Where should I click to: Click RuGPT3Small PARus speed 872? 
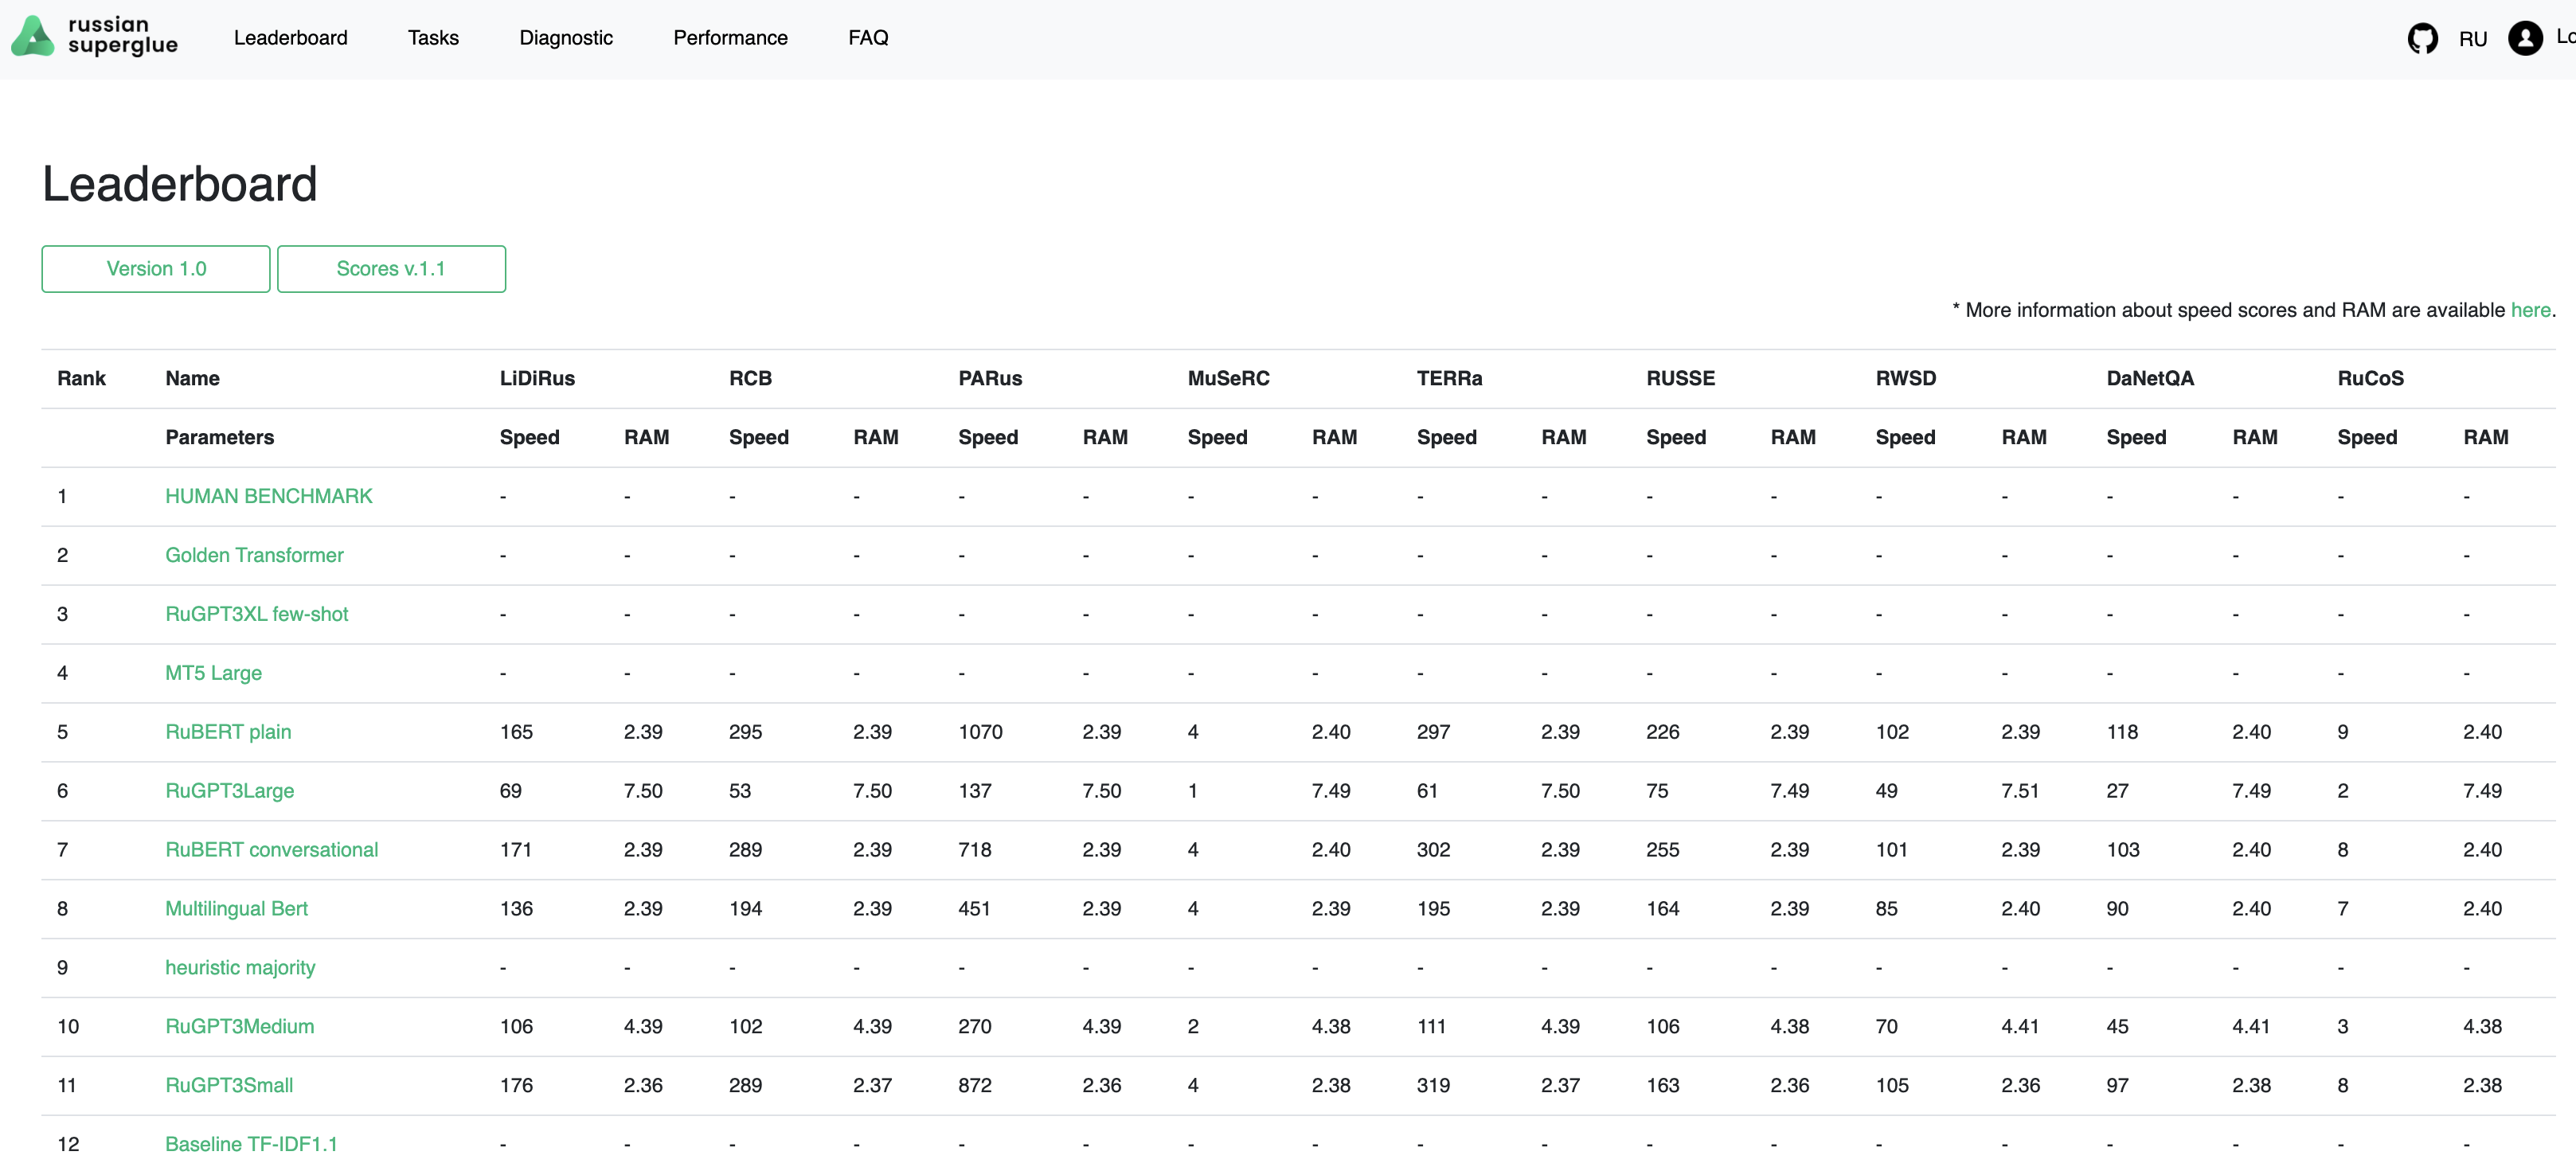coord(974,1086)
